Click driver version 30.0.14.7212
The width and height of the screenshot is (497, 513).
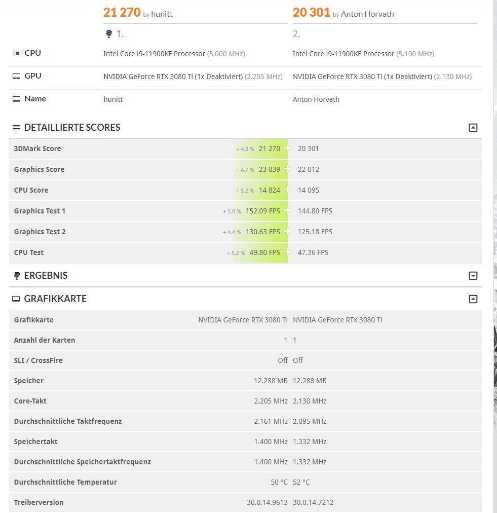tap(313, 502)
